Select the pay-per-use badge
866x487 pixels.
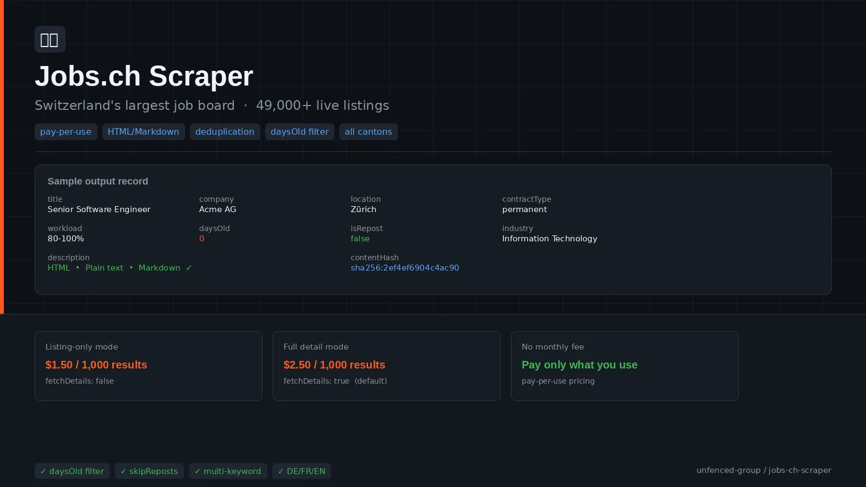click(66, 131)
